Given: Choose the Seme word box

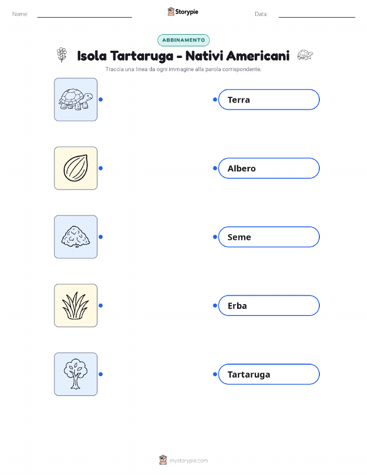Looking at the screenshot, I should coord(269,237).
